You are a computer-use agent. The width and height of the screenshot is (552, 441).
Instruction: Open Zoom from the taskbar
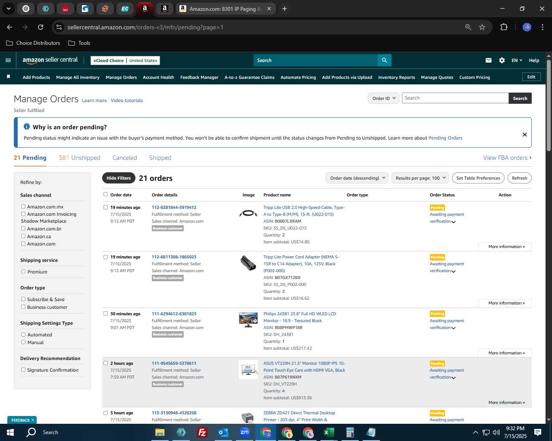click(245, 432)
